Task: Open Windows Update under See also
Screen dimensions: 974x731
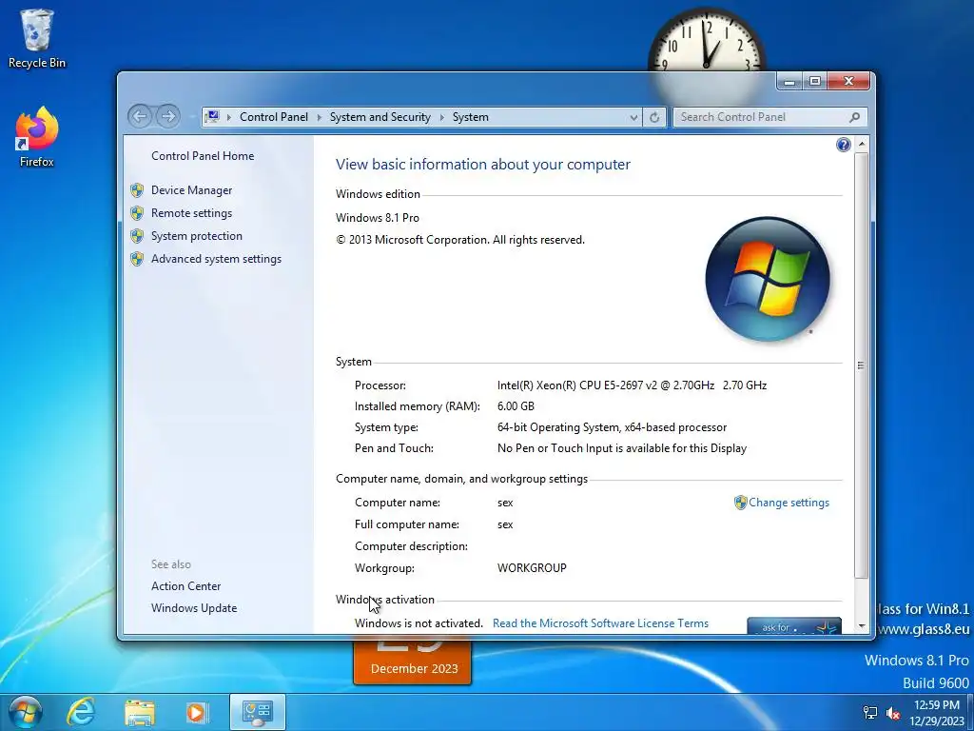Action: click(x=194, y=608)
